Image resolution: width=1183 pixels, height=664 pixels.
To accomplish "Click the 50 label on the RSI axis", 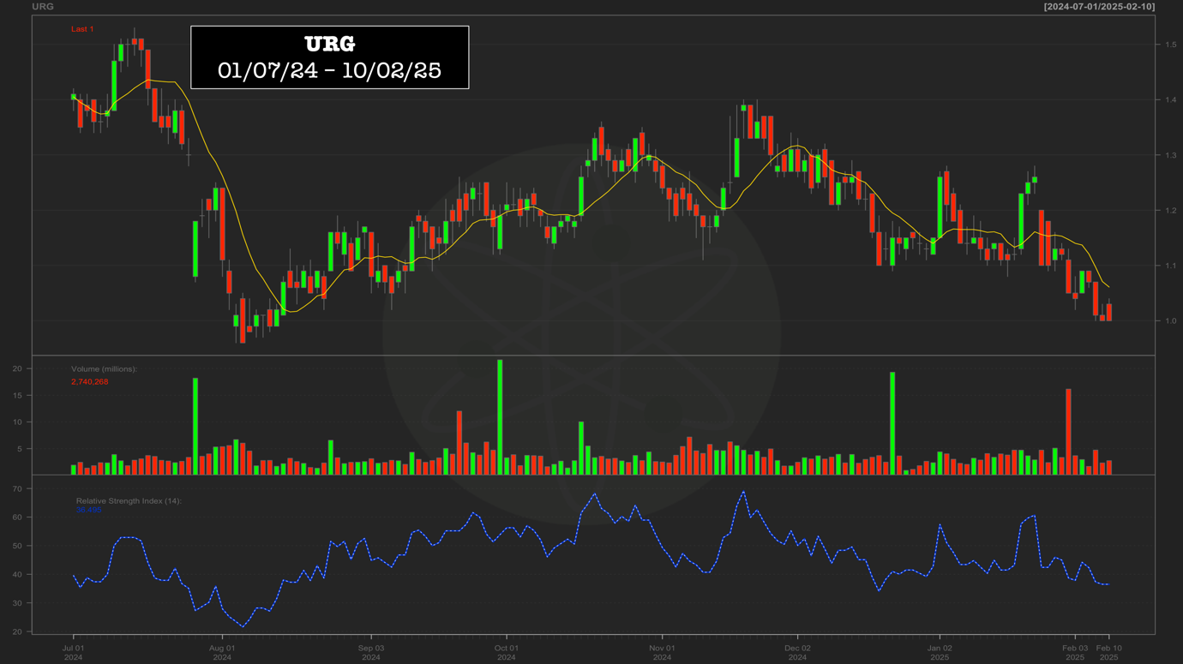I will tap(18, 546).
